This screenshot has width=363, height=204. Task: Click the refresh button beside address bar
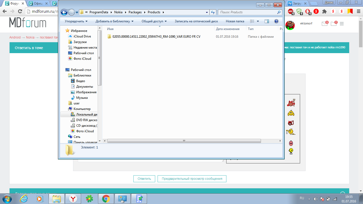pos(213,12)
